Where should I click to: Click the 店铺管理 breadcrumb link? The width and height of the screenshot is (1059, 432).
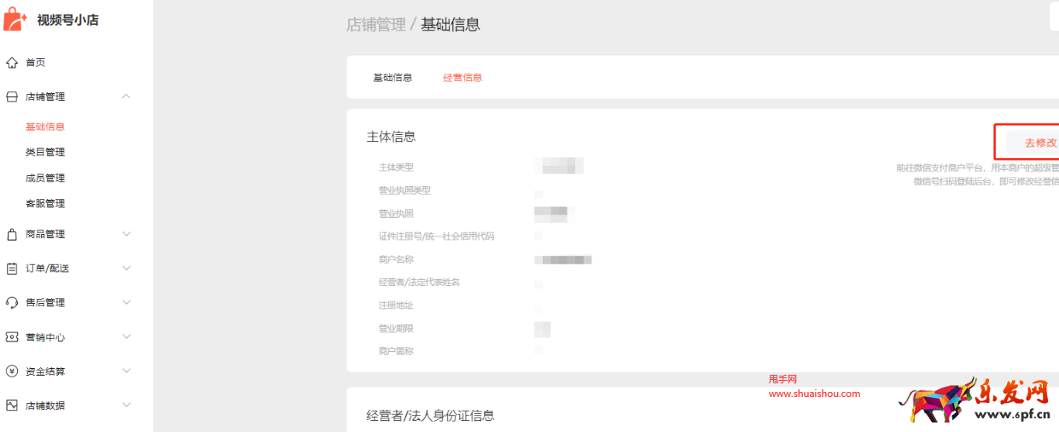click(375, 25)
